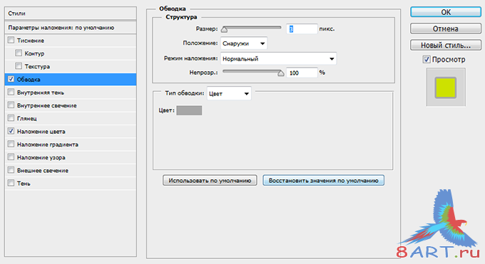The image size is (485, 264).
Task: Click the Отмена button
Action: 446,28
